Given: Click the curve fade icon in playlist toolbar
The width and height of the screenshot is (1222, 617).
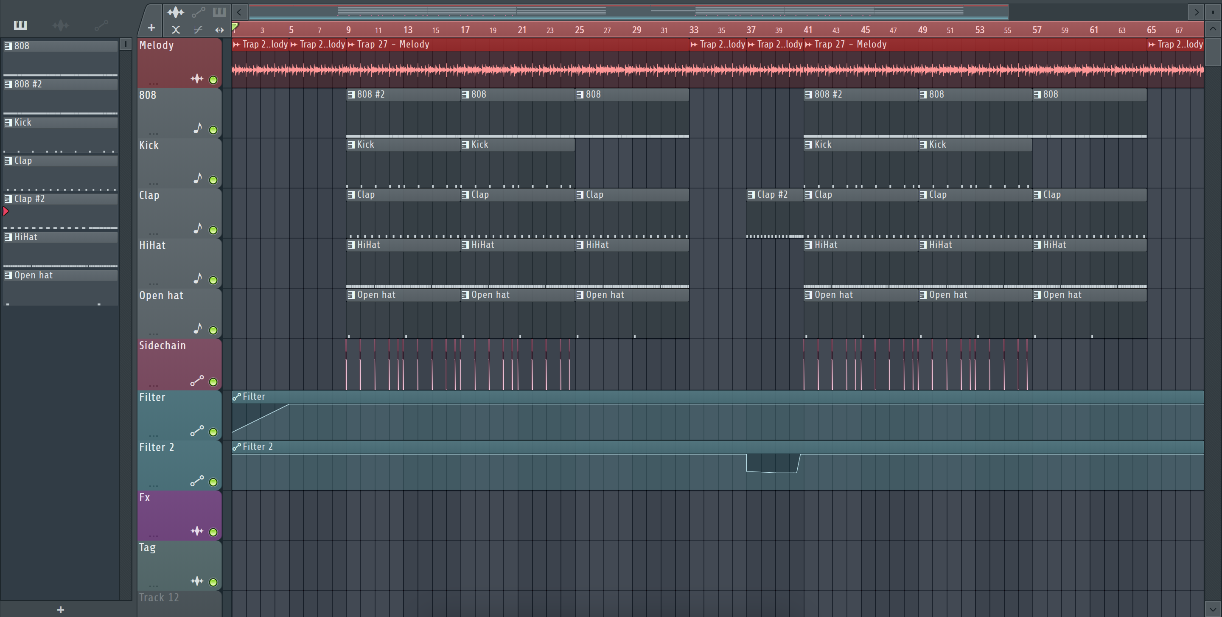Looking at the screenshot, I should pyautogui.click(x=198, y=30).
